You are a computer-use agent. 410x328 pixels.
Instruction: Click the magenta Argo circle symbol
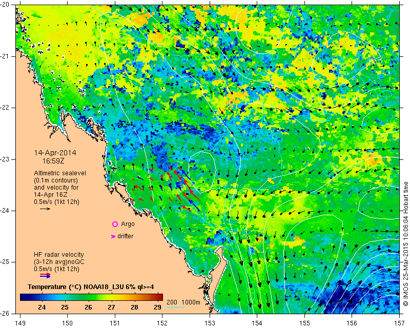click(115, 224)
